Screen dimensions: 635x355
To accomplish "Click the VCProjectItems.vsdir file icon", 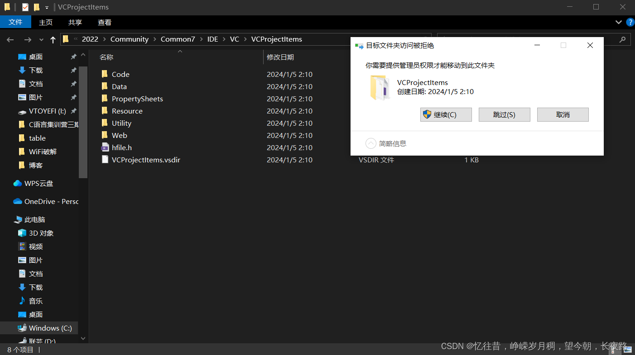I will tap(105, 160).
